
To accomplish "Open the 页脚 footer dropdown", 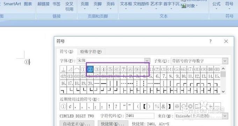I will [x=98, y=6].
